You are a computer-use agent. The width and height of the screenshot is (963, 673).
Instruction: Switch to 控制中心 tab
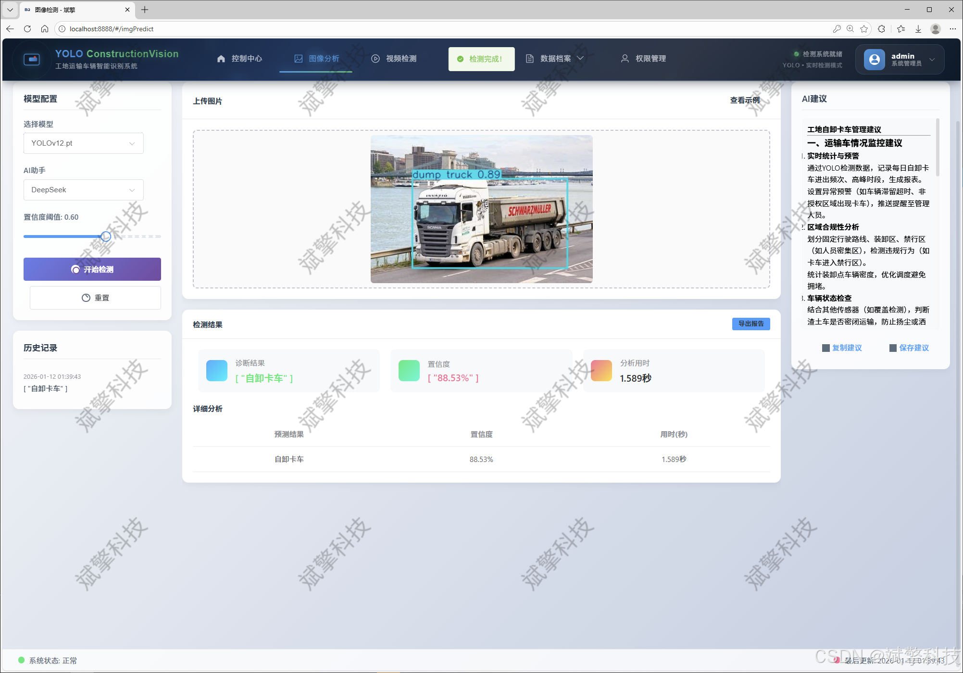coord(239,59)
